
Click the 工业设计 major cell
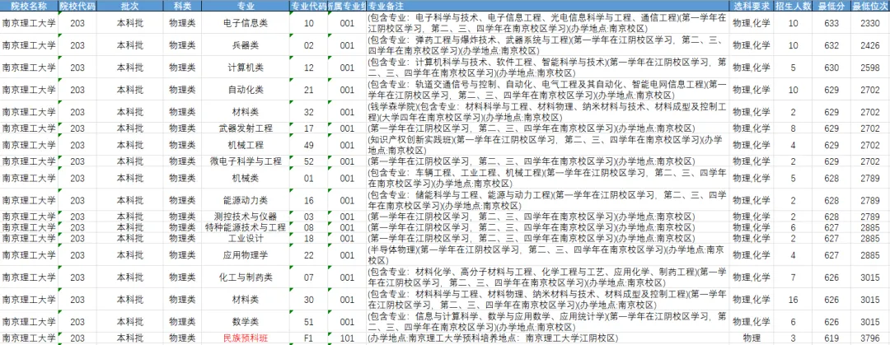pos(246,238)
